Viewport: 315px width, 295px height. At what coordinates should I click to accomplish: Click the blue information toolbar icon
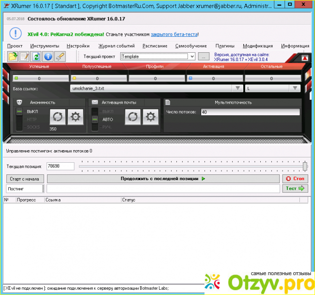tap(48, 56)
